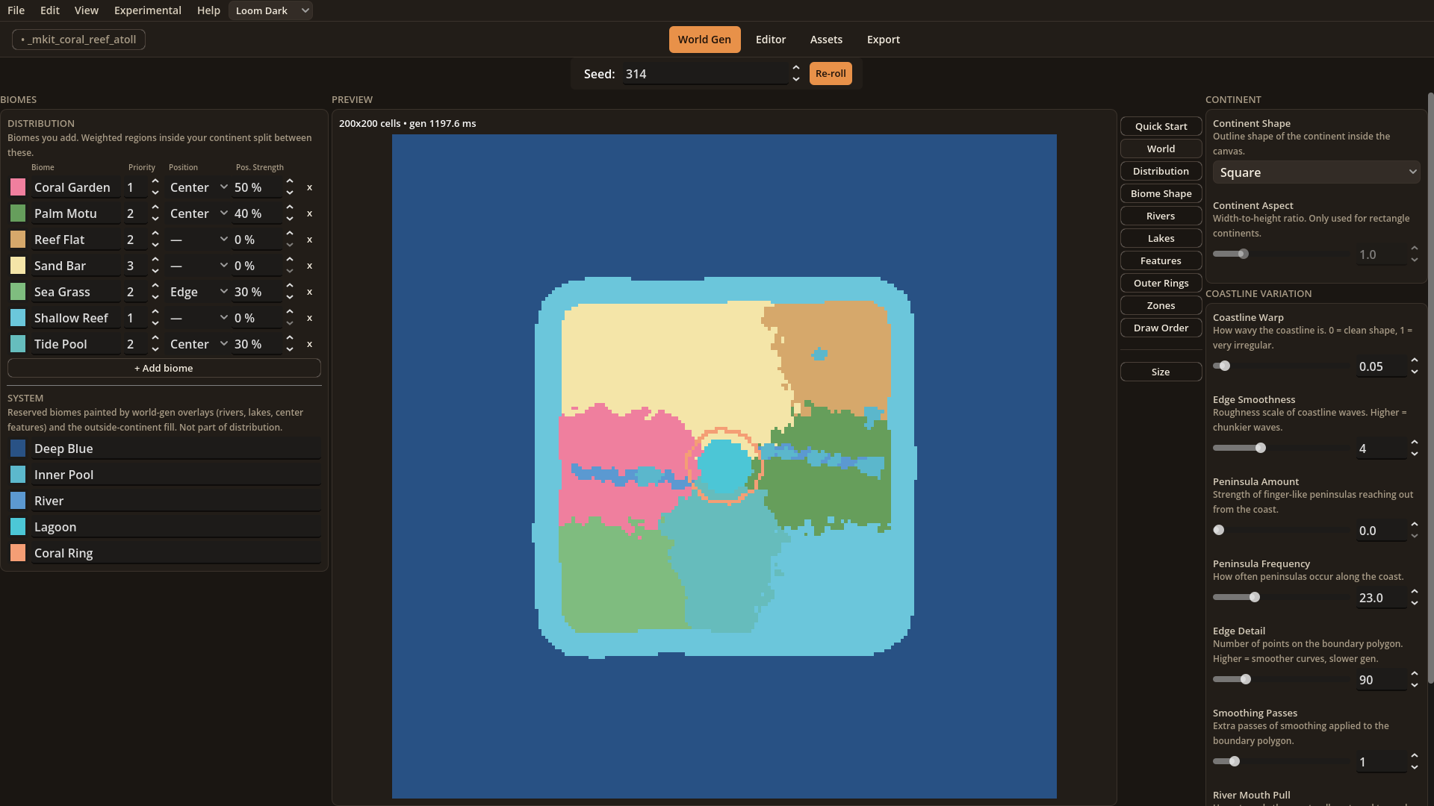Click the Shallow Reef color swatch
This screenshot has height=806, width=1434.
(18, 318)
